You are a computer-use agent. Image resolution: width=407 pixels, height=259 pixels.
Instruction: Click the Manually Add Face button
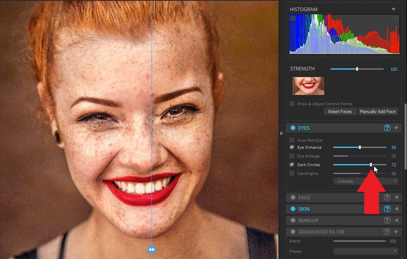[378, 111]
